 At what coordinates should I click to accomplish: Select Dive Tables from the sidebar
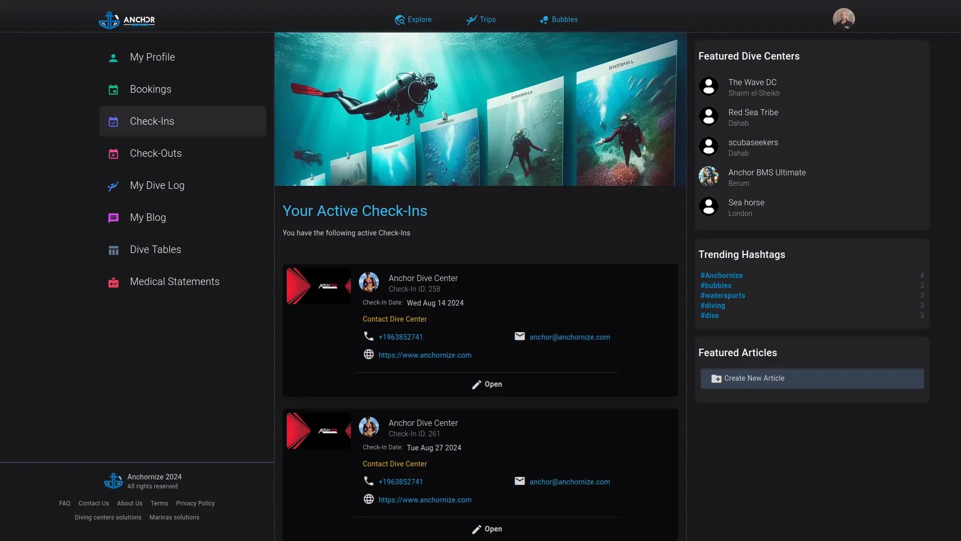156,249
